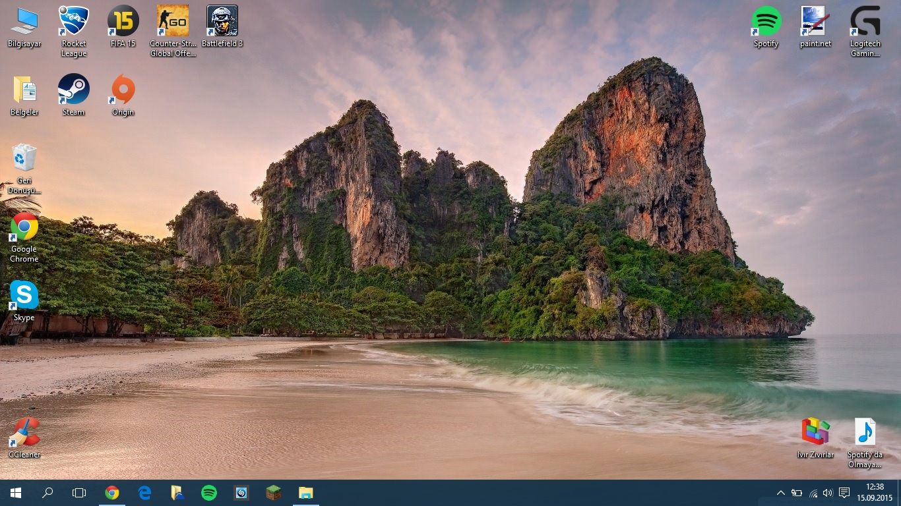The width and height of the screenshot is (901, 506).
Task: Select the Spotify desktop shortcut
Action: 766,27
